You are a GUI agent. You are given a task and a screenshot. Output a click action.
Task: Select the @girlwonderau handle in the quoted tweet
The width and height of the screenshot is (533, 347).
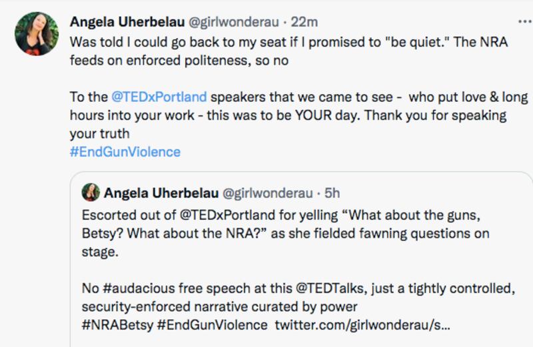(266, 193)
